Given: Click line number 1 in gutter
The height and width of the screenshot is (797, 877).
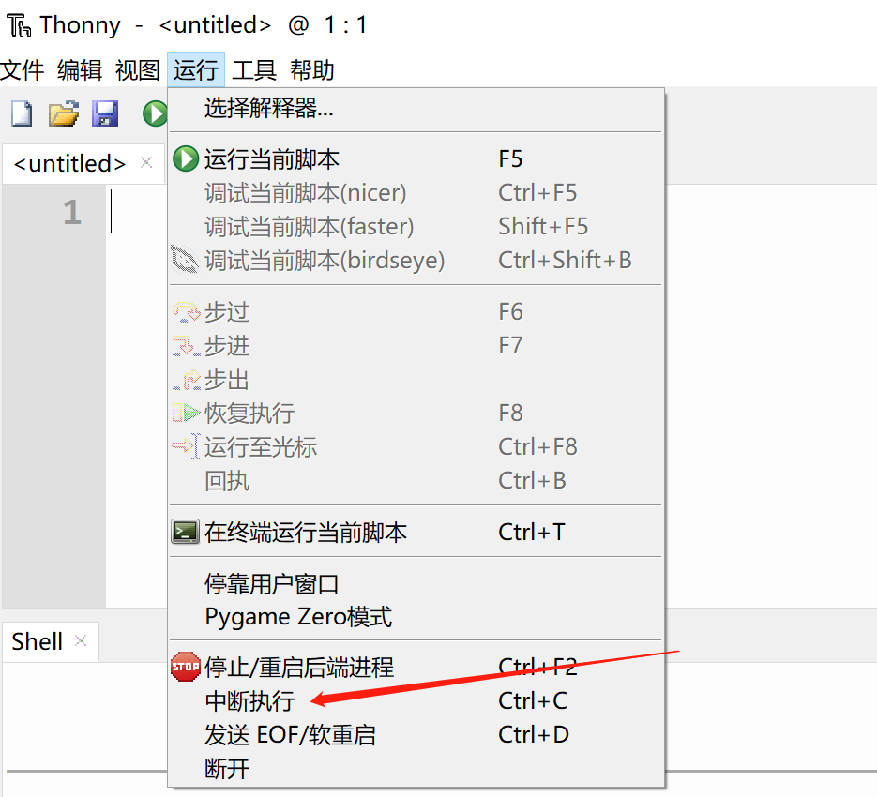Looking at the screenshot, I should pyautogui.click(x=72, y=213).
